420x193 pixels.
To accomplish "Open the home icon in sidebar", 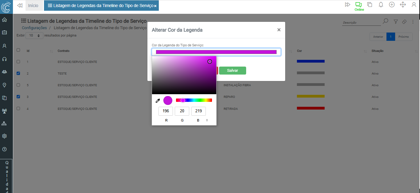I will point(5,20).
